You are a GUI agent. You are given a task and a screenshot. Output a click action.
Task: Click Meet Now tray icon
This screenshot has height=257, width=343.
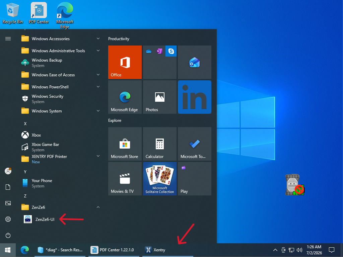tap(283, 250)
